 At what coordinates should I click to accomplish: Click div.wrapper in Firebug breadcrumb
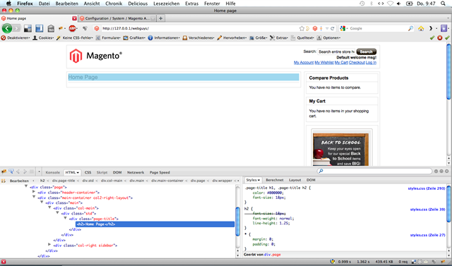click(222, 181)
